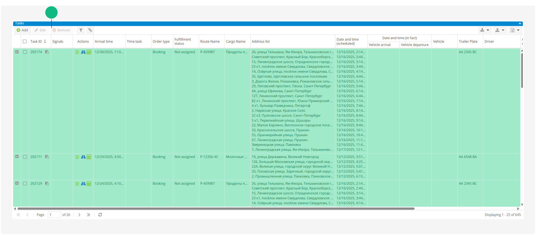Open the download dropdown menu
The image size is (536, 235).
pyautogui.click(x=485, y=30)
